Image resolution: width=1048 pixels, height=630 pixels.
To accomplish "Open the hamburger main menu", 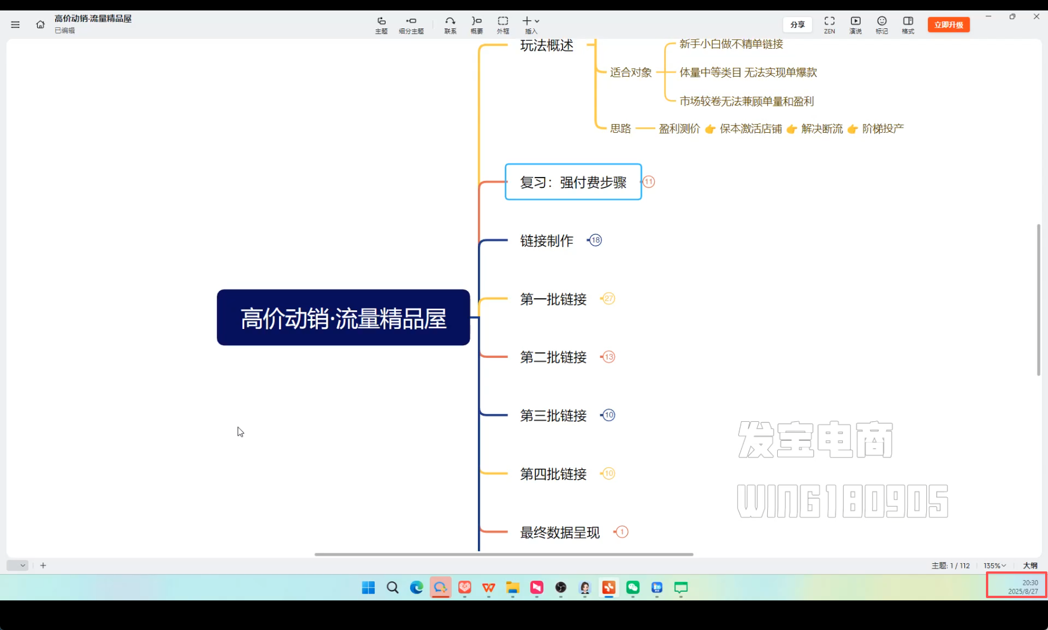I will tap(16, 24).
